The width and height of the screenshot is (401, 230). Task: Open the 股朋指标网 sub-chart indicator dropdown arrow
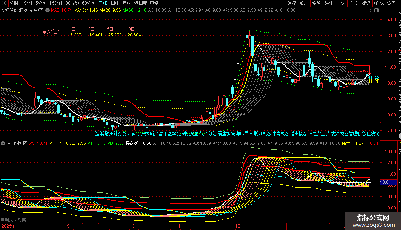(3, 143)
